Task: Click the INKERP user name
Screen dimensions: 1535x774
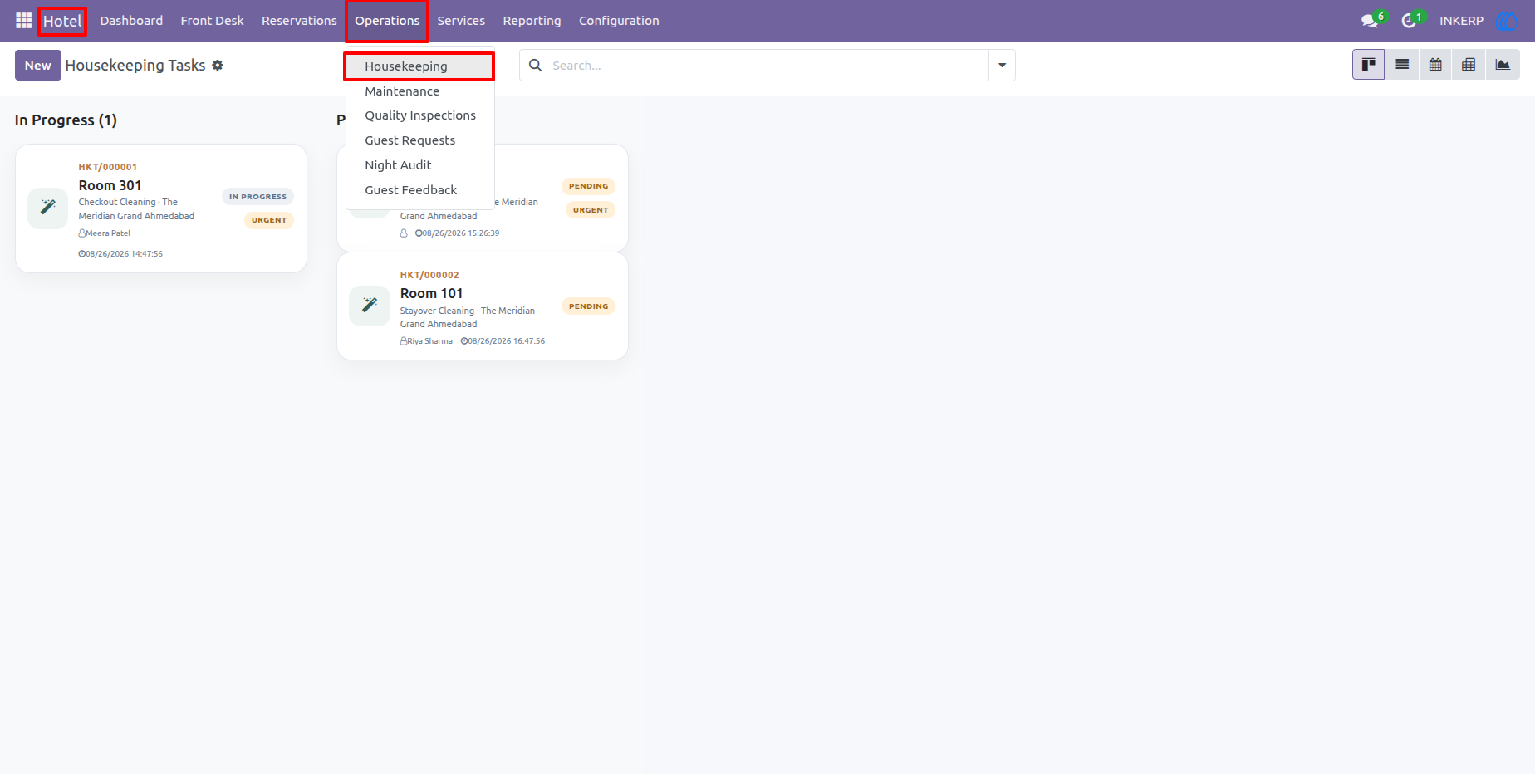Action: click(x=1461, y=21)
